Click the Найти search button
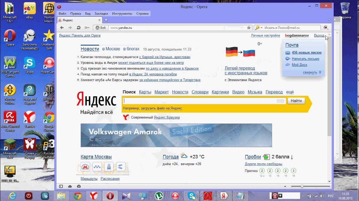359x201 pixels. (x=296, y=101)
